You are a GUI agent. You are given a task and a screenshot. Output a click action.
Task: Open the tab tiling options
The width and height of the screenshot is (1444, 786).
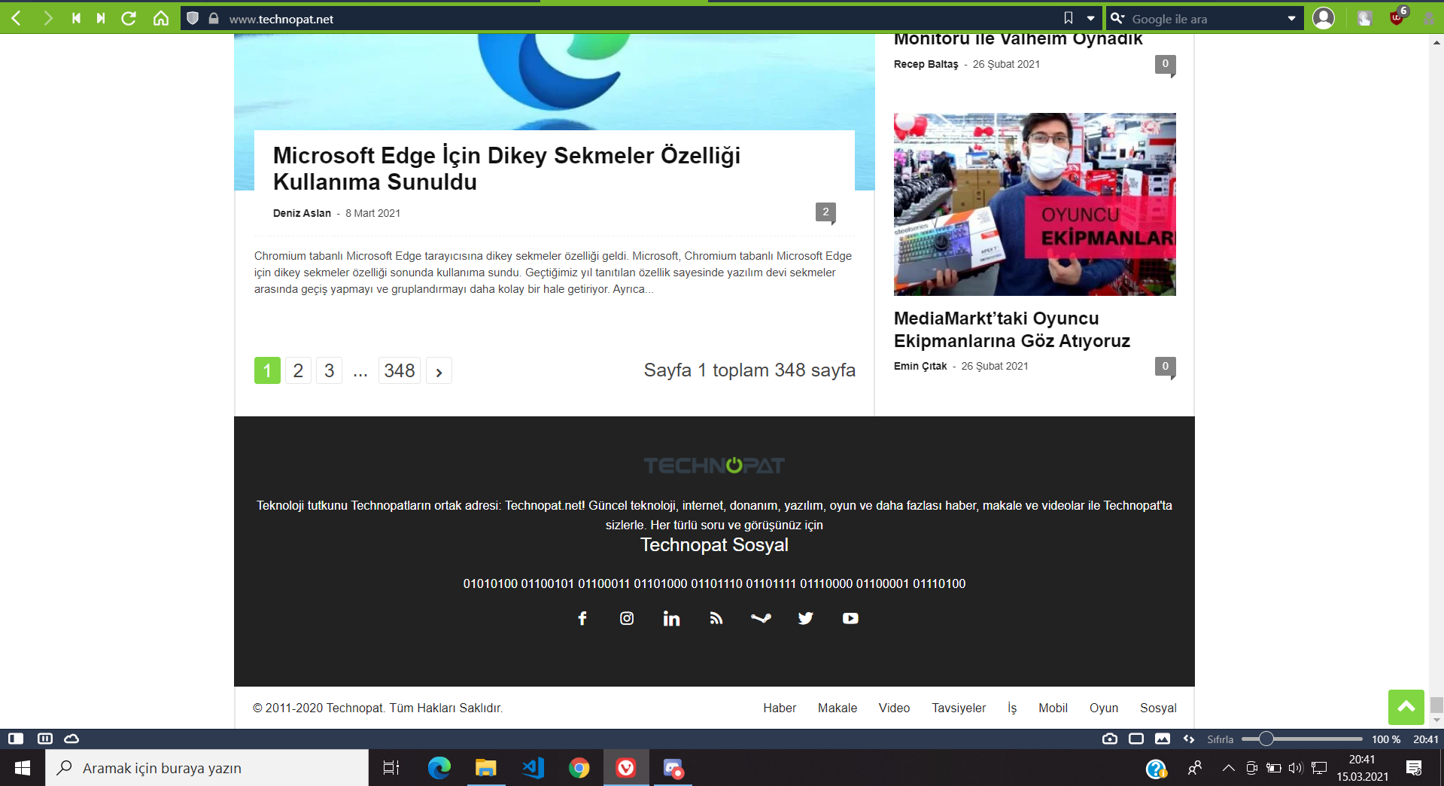pos(45,739)
